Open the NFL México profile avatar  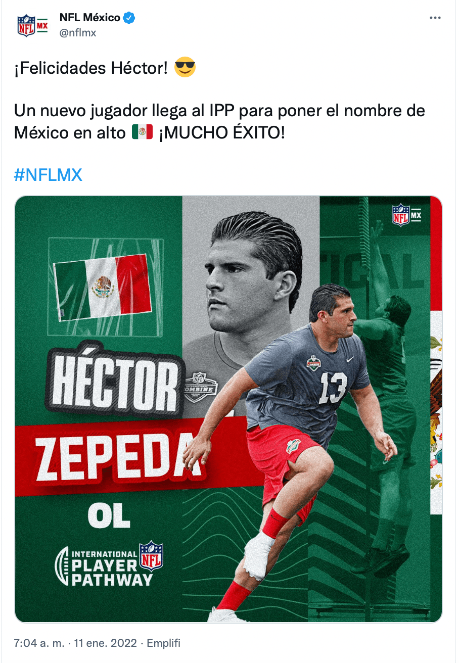[x=32, y=25]
